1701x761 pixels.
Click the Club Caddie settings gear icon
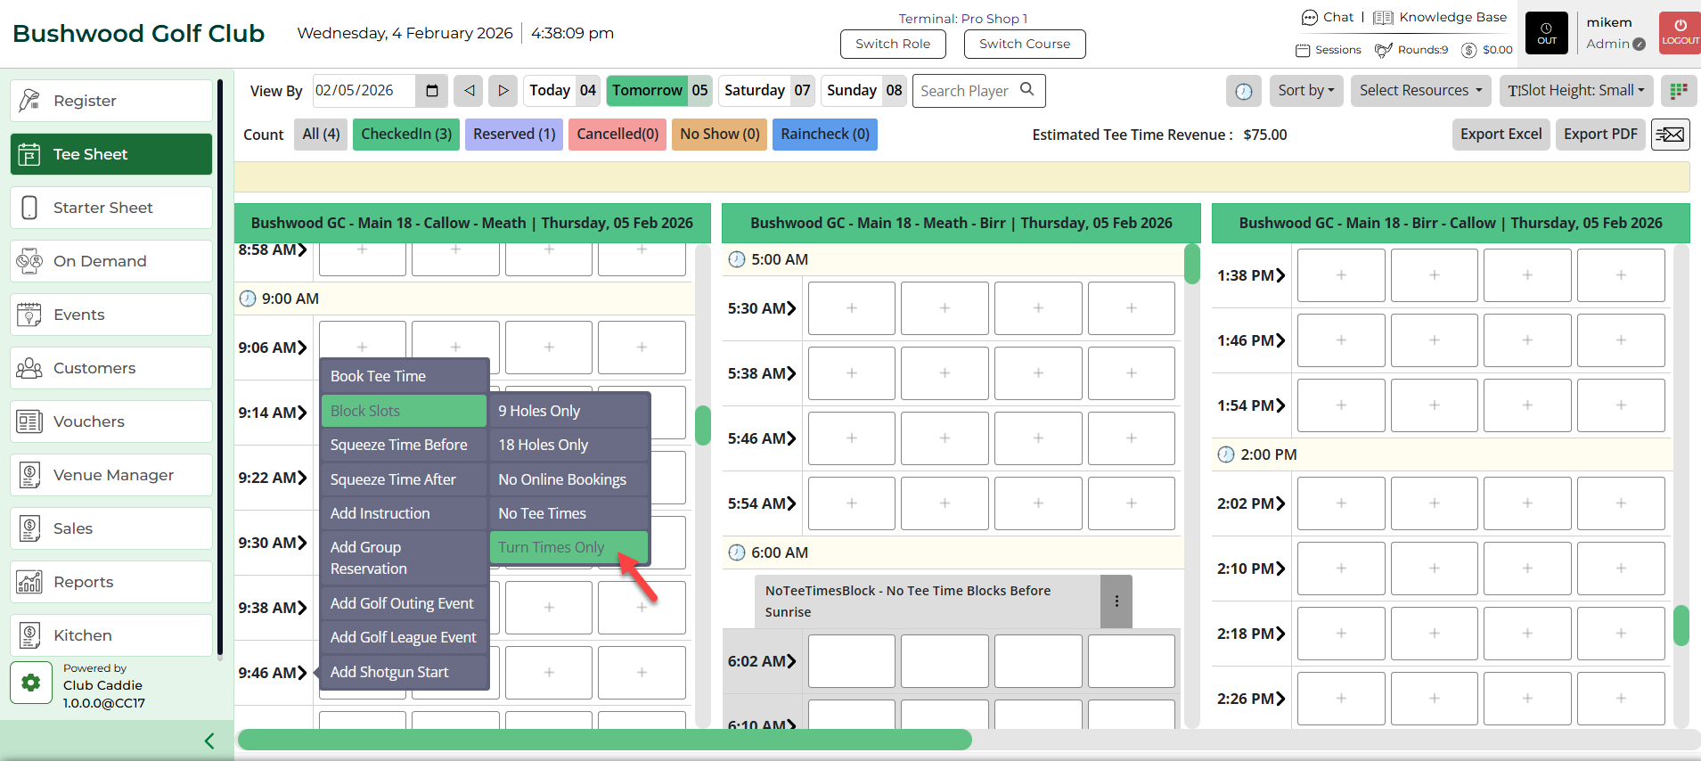click(x=31, y=683)
